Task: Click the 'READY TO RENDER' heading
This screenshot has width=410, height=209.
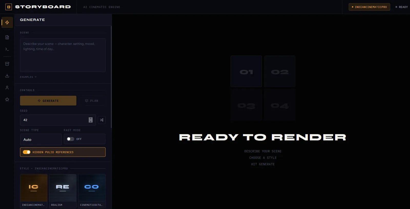Action: click(x=263, y=137)
